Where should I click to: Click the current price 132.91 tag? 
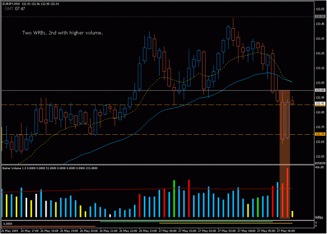(x=320, y=103)
